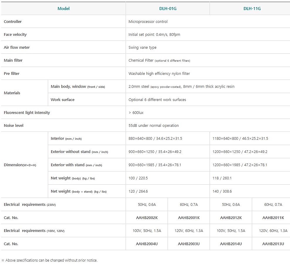Click catalog number AAHB2004U
Image resolution: width=290 pixels, height=266 pixels.
coord(147,244)
